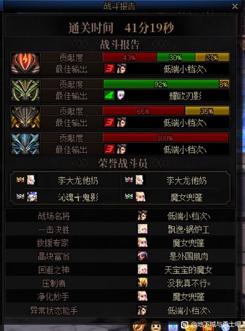The width and height of the screenshot is (245, 331).
Task: Click the green boss mask icon
Action: coord(26,90)
